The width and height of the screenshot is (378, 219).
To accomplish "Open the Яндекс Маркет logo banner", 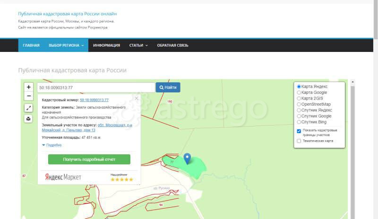I will tap(63, 177).
